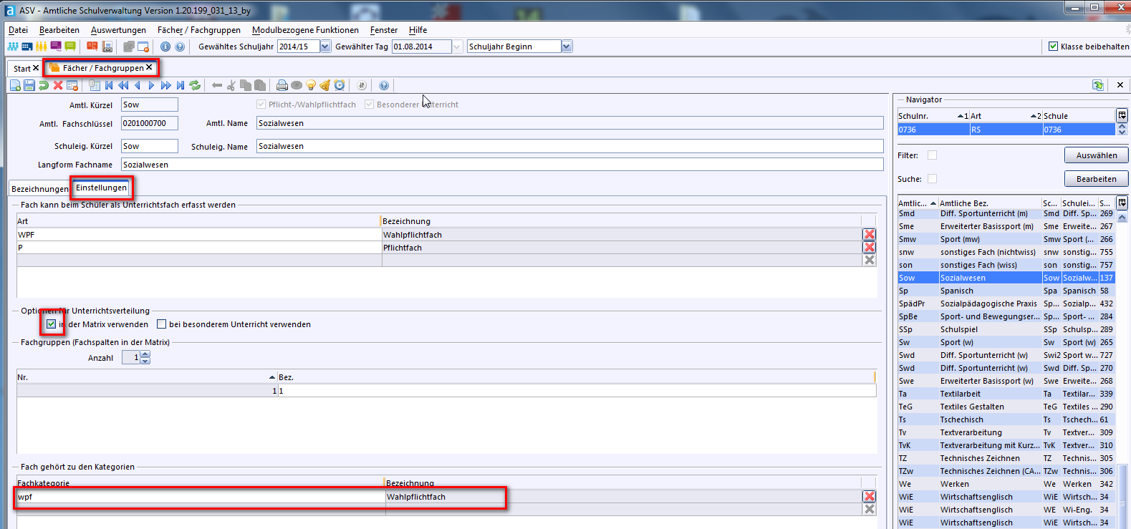Click into the Langform Fachname field
1131x529 pixels.
(x=502, y=165)
